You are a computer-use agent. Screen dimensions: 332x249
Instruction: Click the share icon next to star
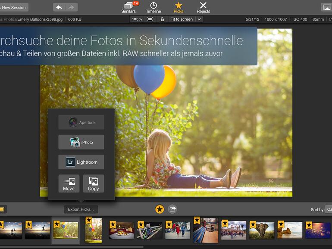click(x=172, y=209)
